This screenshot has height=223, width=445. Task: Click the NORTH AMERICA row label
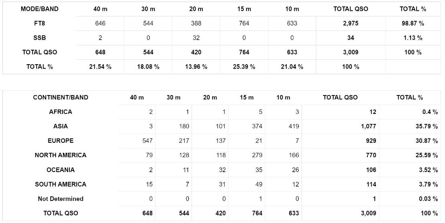tap(61, 155)
